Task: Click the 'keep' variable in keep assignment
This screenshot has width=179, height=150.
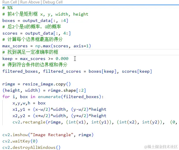Action: [8, 59]
